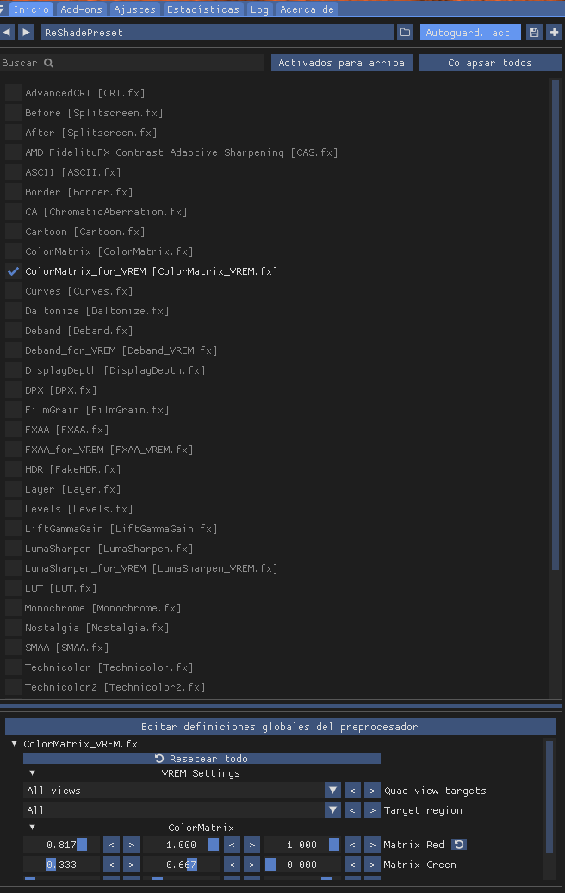This screenshot has width=565, height=893.
Task: Open Editar definiciones globales del preprocesador
Action: coord(280,727)
